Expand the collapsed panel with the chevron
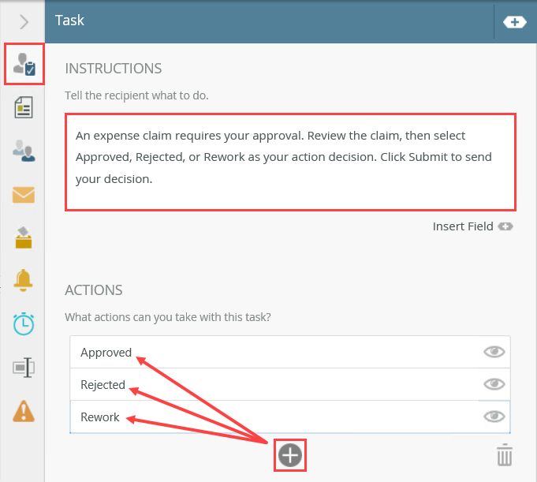Screen dimensions: 537x482 tap(24, 22)
